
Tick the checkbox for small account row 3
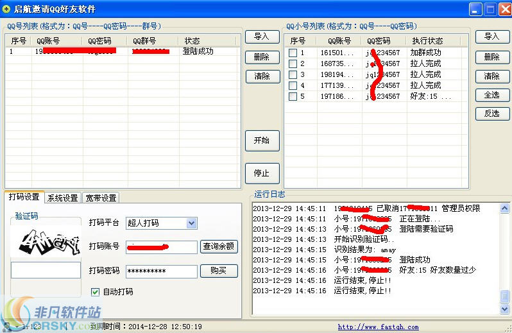tap(293, 74)
